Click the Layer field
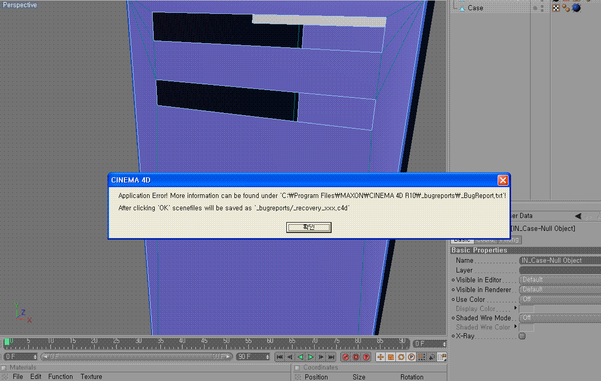 click(560, 270)
